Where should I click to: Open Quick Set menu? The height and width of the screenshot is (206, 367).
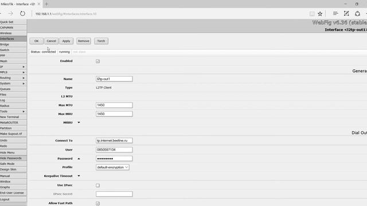click(13, 22)
